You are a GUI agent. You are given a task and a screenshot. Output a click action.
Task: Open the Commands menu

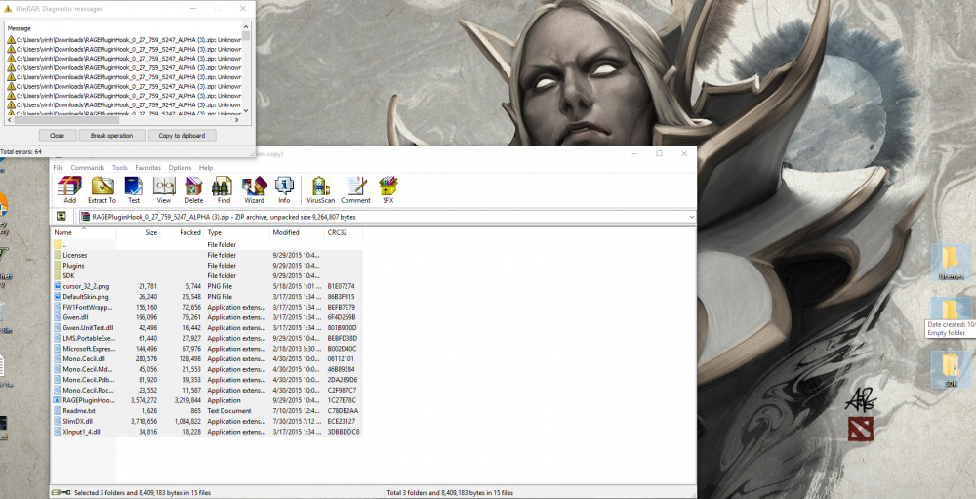[x=87, y=168]
